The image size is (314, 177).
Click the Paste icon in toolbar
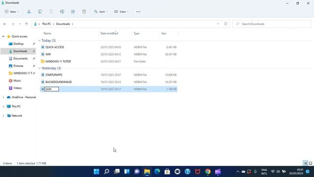pyautogui.click(x=51, y=12)
